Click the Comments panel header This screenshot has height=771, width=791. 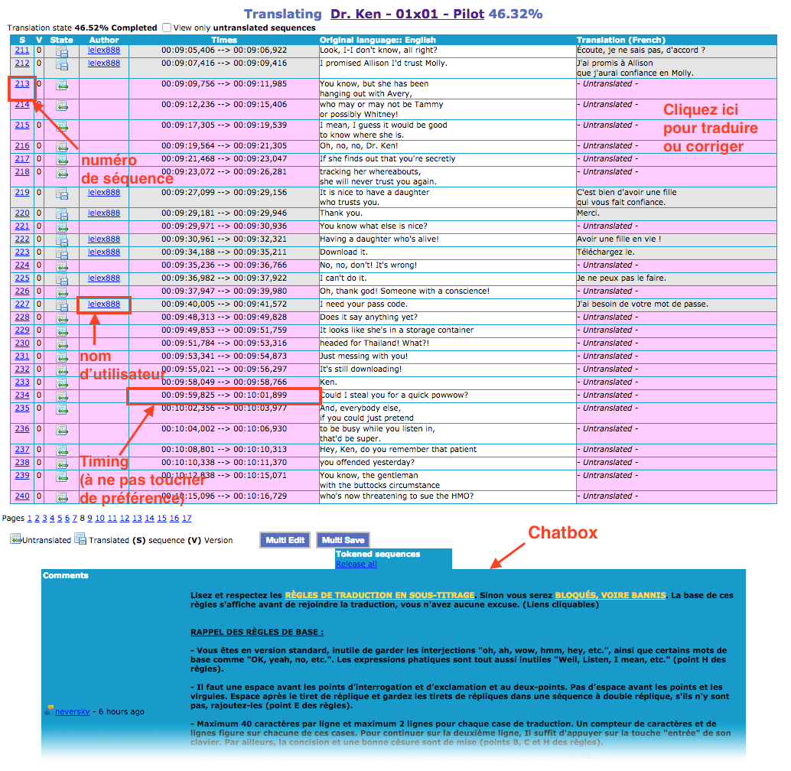(66, 575)
